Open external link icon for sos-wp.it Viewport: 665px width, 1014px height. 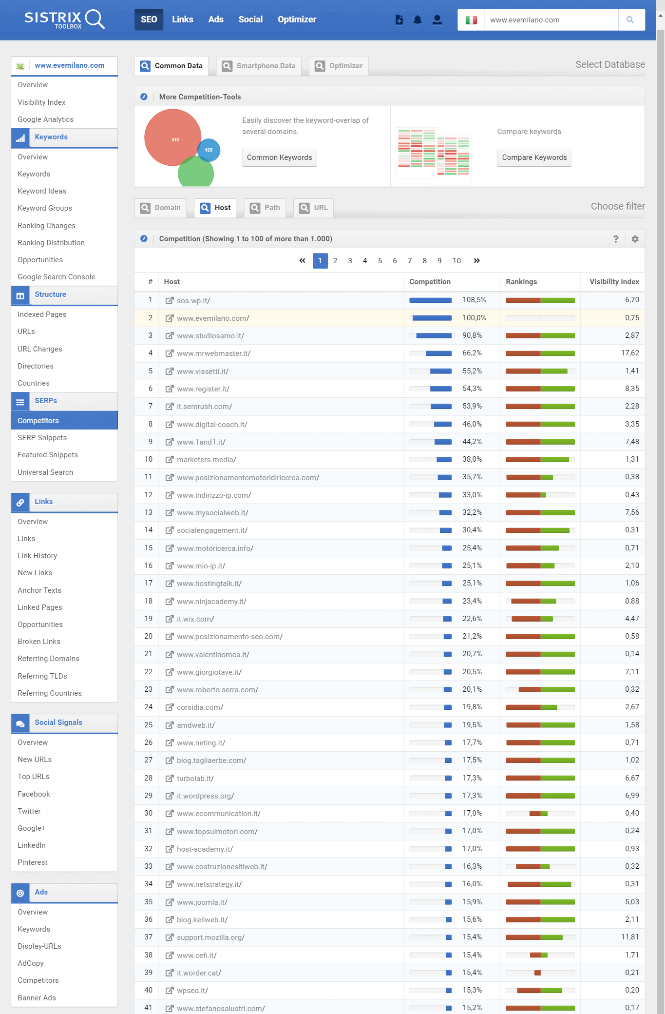pos(170,301)
